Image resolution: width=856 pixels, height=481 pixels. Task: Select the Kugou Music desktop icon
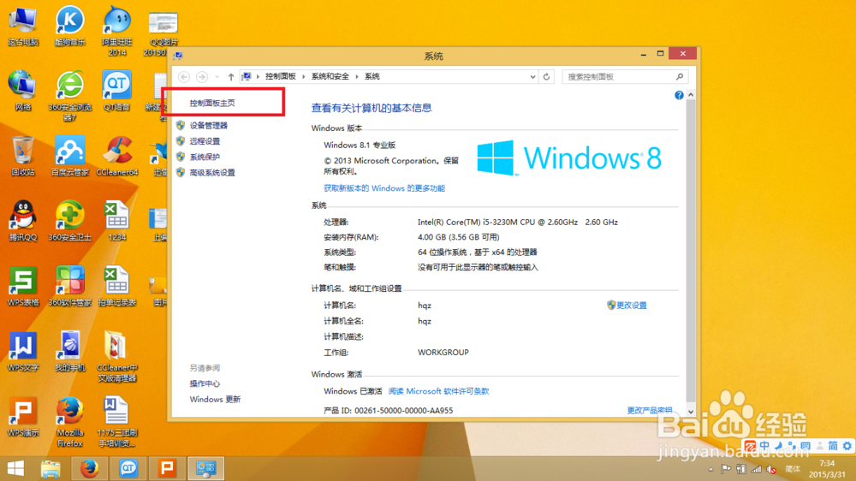pos(70,27)
